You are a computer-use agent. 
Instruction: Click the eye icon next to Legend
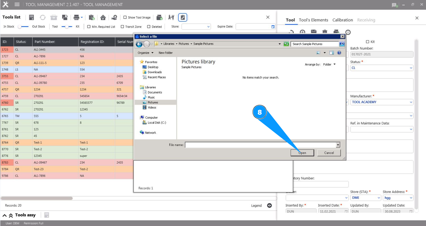pyautogui.click(x=269, y=205)
